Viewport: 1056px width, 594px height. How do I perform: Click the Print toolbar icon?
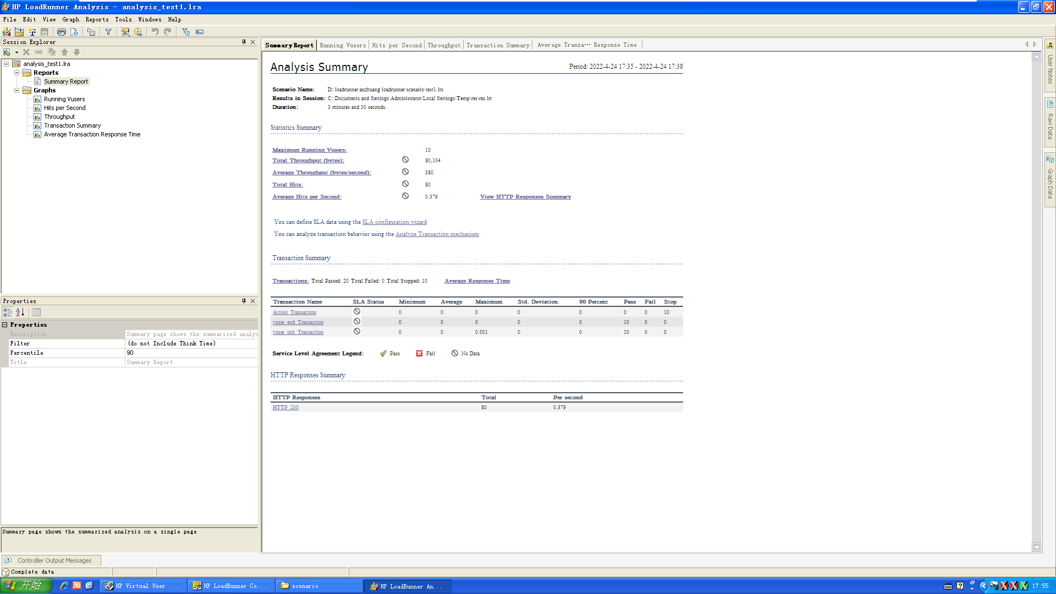click(62, 32)
